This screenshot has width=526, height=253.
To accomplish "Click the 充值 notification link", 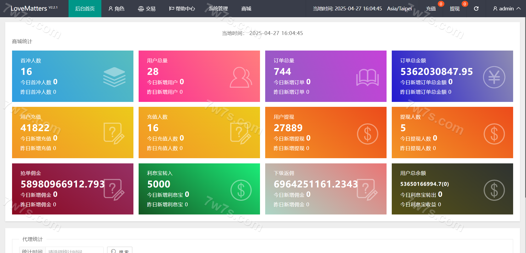I will [431, 9].
